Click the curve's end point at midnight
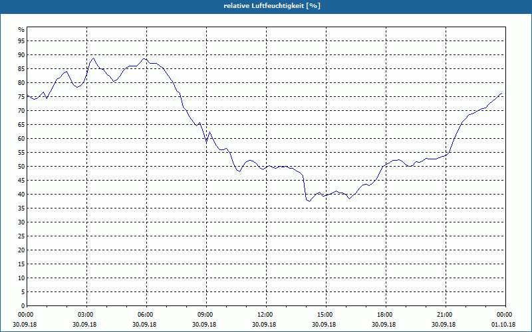This screenshot has width=532, height=332. click(501, 93)
